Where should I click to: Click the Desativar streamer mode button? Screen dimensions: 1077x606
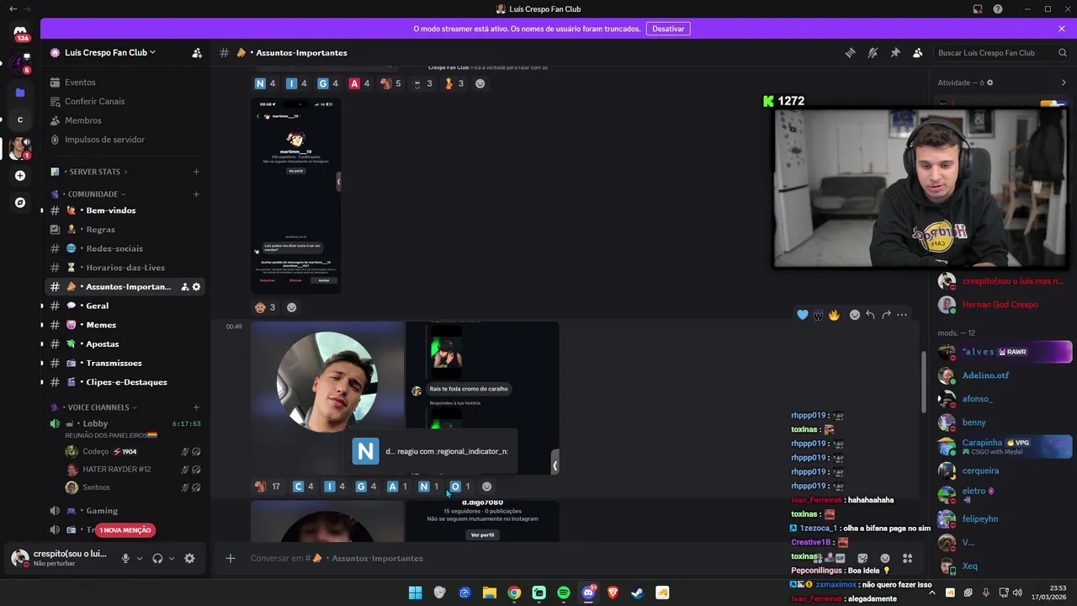pos(668,29)
